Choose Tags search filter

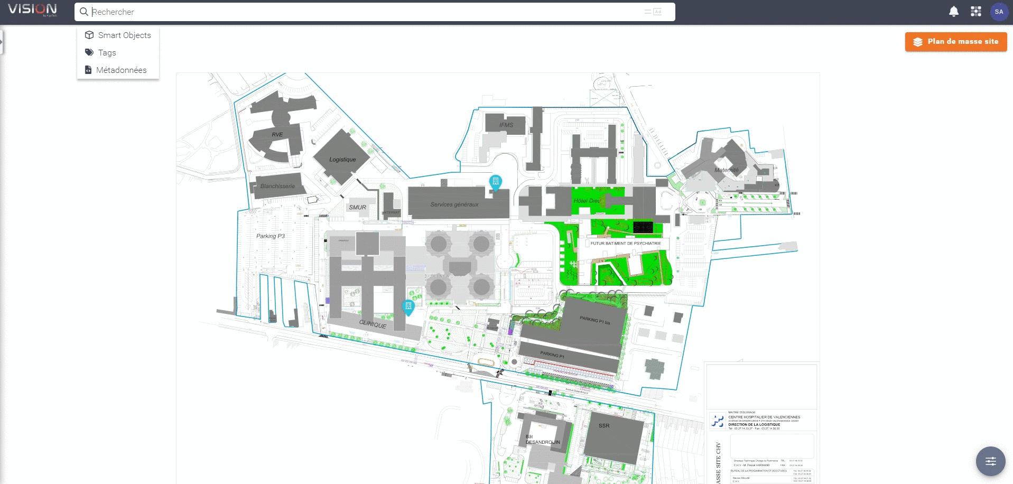pyautogui.click(x=118, y=52)
